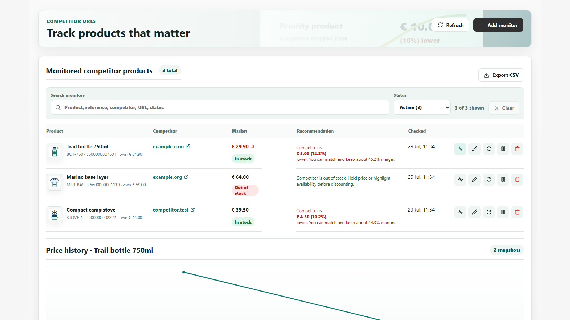Click the '€ 5.00 (14.3%)' recommendation text
Image resolution: width=570 pixels, height=320 pixels.
[x=311, y=154]
